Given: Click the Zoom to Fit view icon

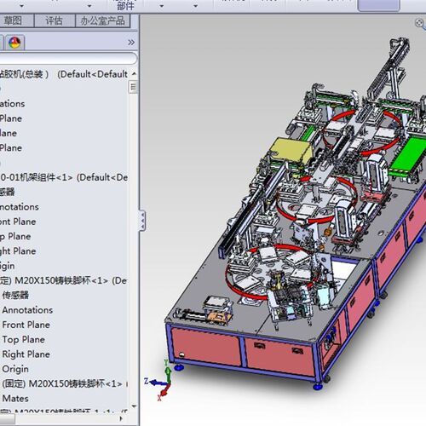Looking at the screenshot, I should tap(420, 23).
